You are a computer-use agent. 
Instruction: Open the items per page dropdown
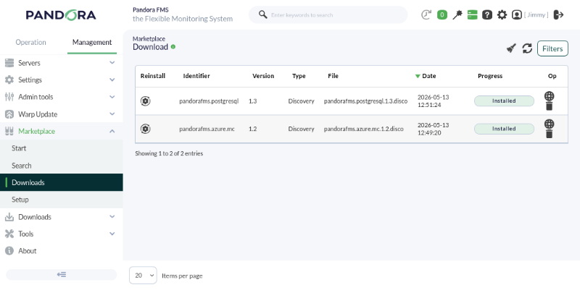(x=143, y=276)
